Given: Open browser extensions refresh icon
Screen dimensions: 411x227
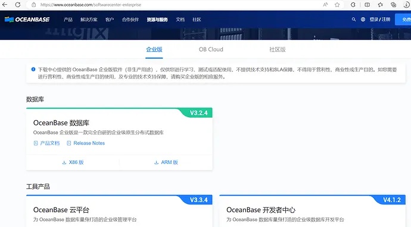Looking at the screenshot, I should (x=353, y=4).
